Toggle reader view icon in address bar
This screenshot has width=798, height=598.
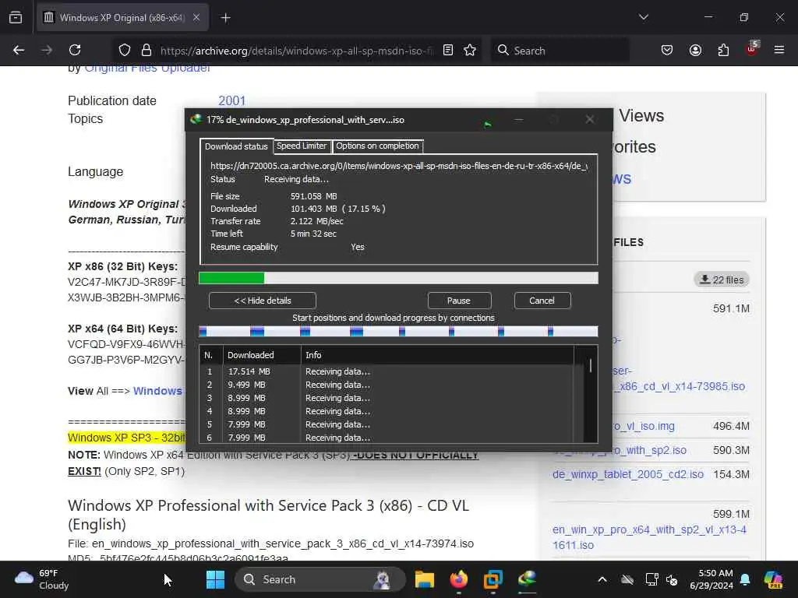(x=448, y=50)
